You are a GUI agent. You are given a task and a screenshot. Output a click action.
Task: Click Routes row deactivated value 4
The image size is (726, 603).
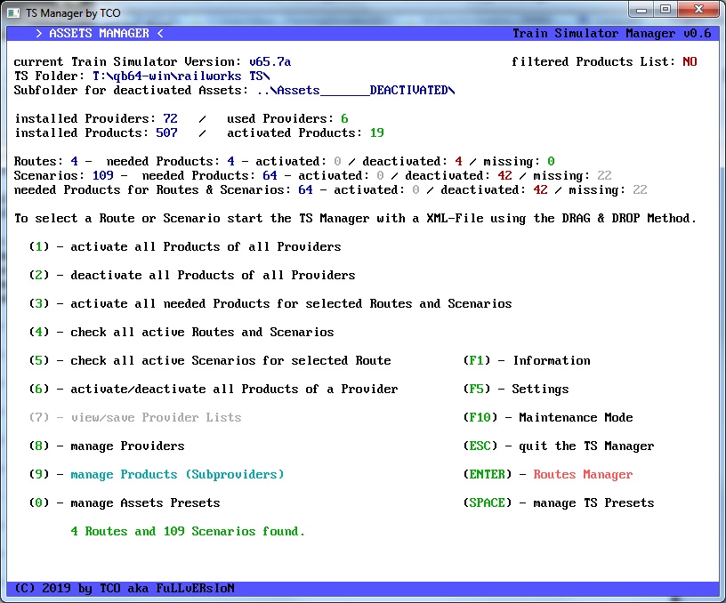tap(458, 161)
